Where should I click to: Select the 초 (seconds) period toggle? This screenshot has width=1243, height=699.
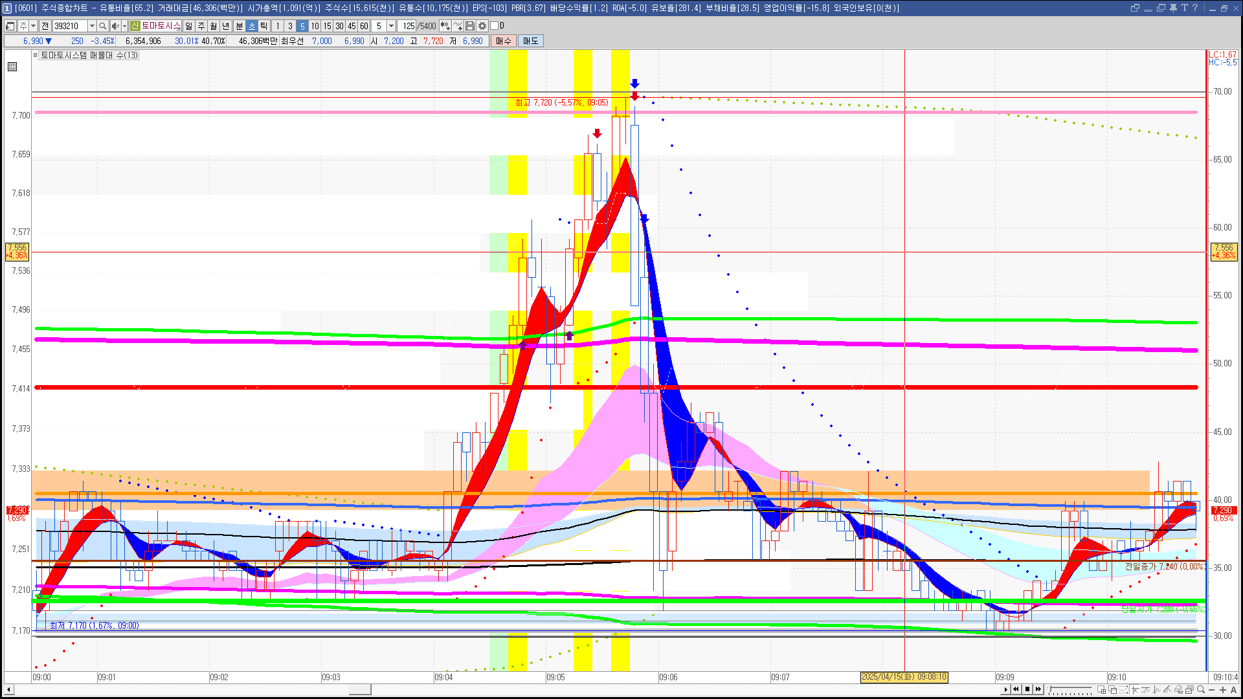tap(252, 26)
